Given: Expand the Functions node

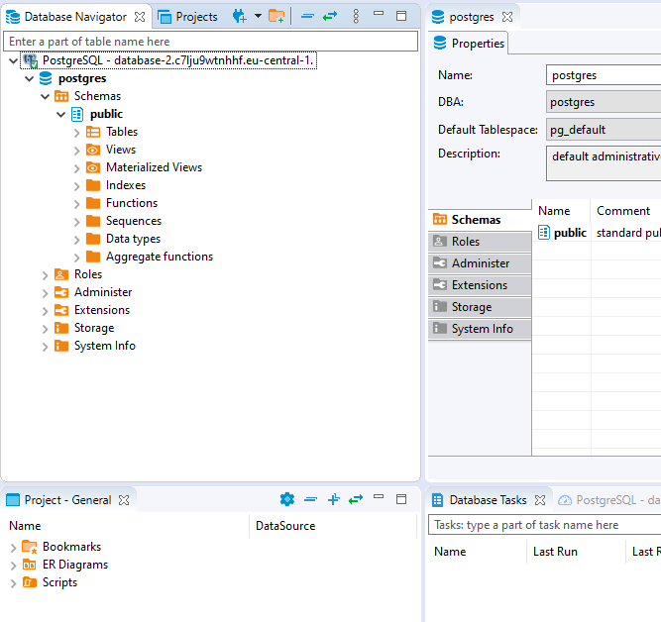Looking at the screenshot, I should tap(76, 204).
